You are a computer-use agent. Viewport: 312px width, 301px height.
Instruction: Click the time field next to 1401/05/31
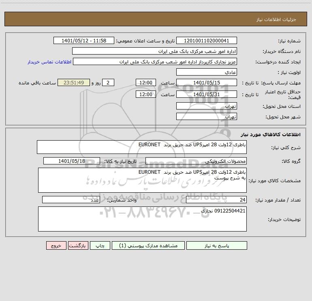(x=145, y=94)
